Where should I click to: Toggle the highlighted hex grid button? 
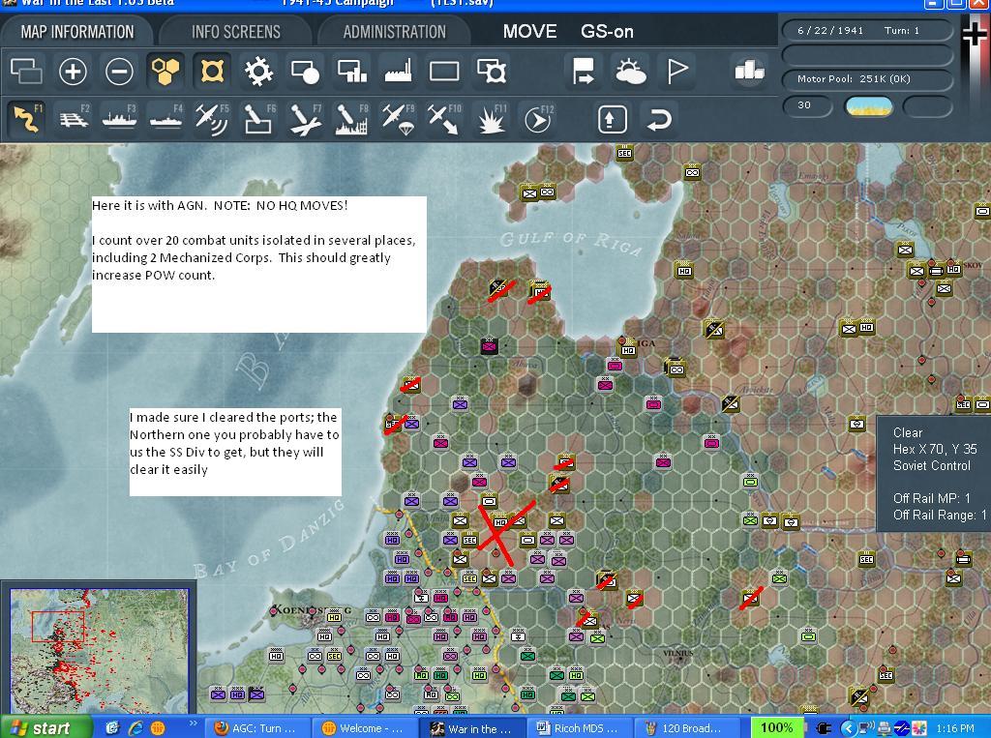point(165,71)
